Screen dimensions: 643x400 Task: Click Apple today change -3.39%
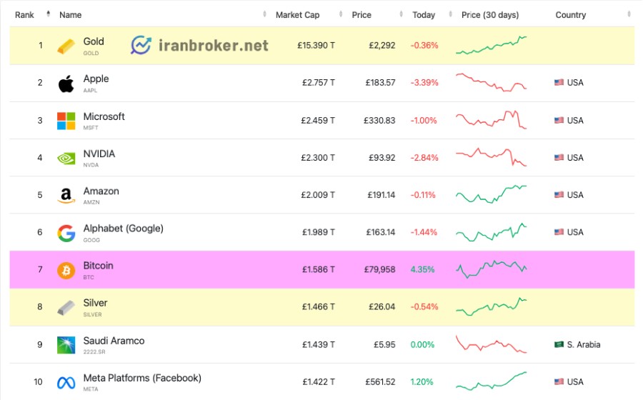(424, 83)
